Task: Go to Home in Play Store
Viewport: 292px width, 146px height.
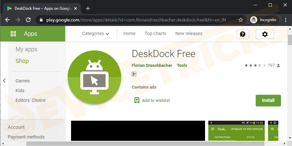Action: pos(129,33)
